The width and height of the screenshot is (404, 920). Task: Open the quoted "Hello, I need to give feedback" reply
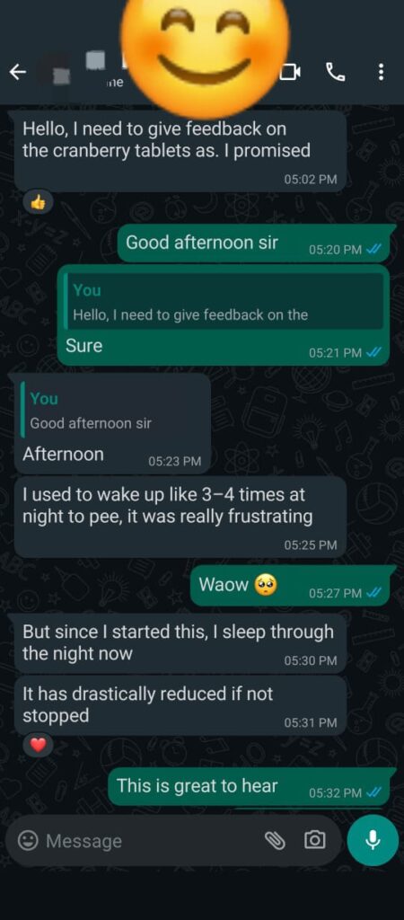(x=224, y=302)
